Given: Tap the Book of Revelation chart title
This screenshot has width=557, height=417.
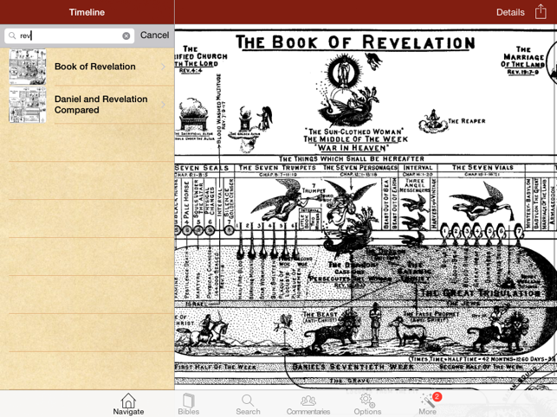Looking at the screenshot, I should tap(355, 42).
